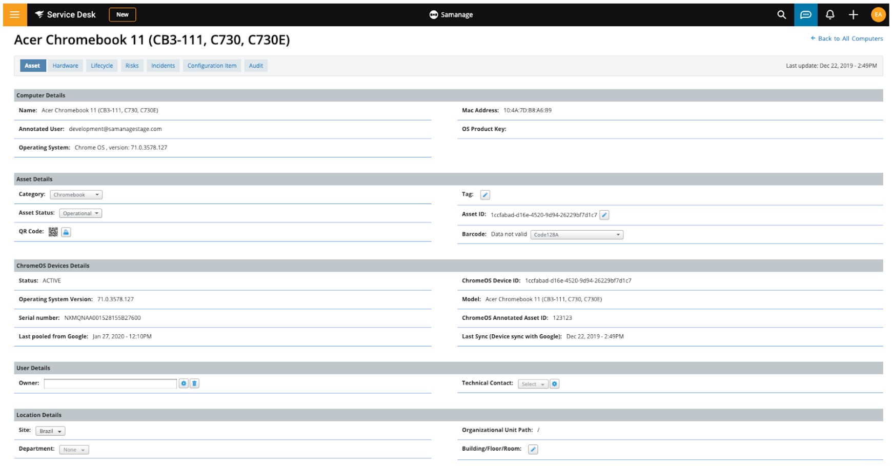892x466 pixels.
Task: Open the EA user avatar menu
Action: [x=878, y=14]
